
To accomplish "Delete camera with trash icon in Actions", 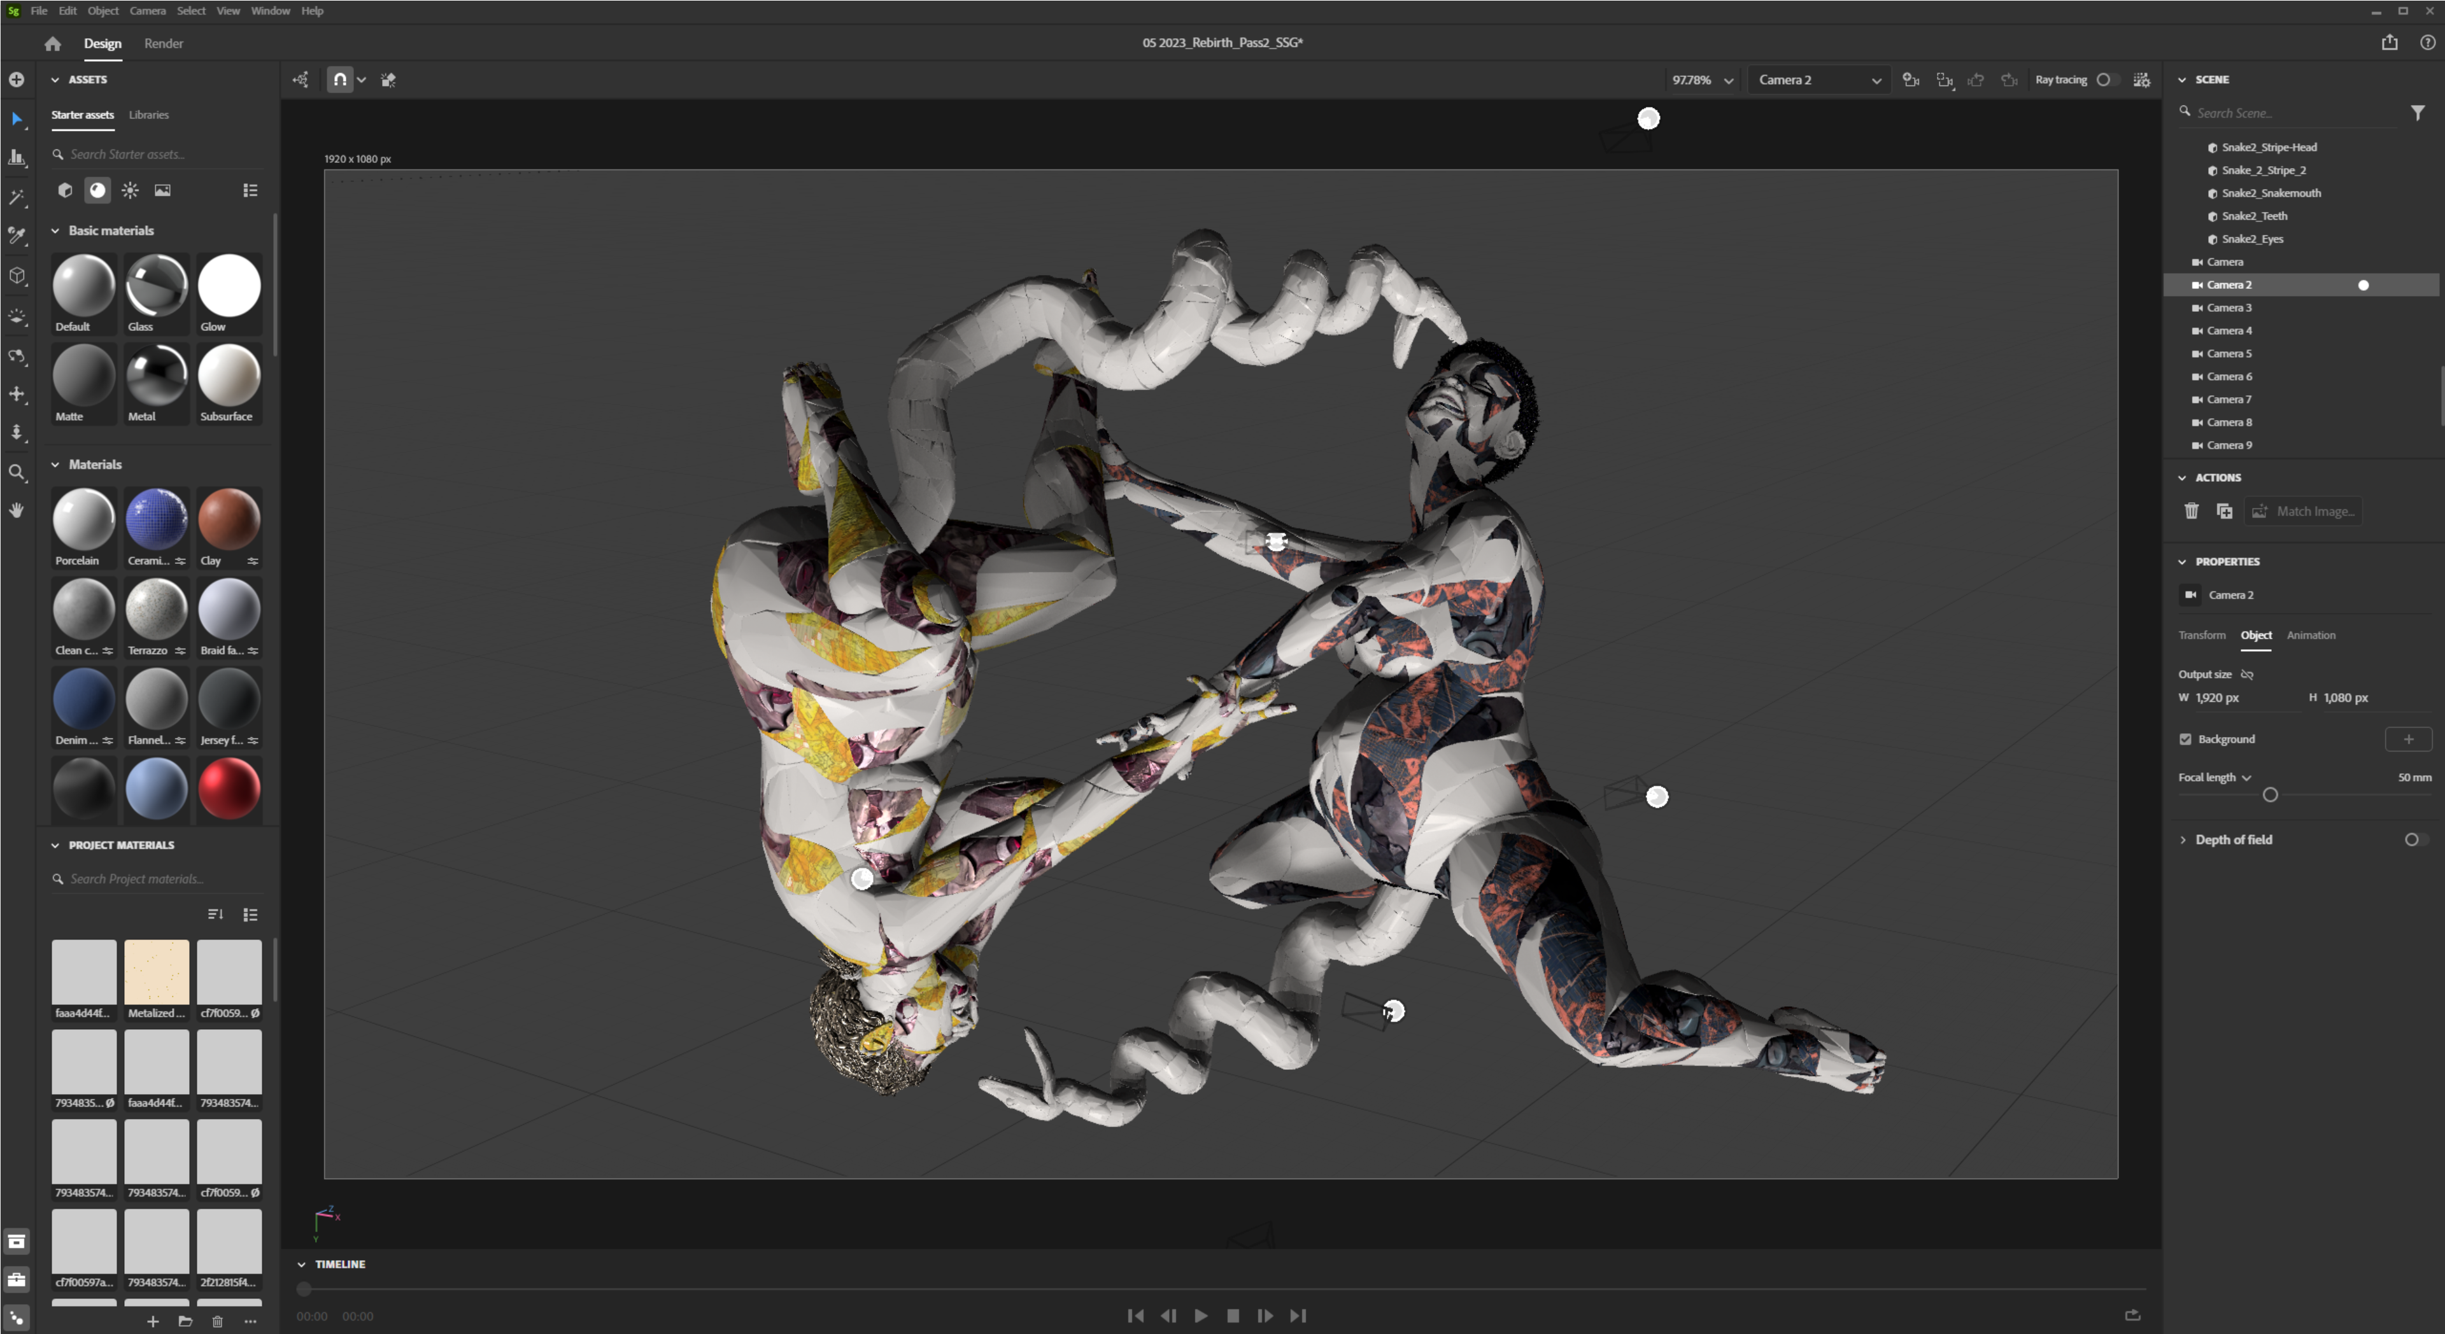I will point(2192,512).
